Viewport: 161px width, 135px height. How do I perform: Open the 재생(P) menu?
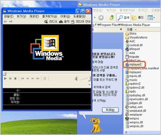[34, 16]
